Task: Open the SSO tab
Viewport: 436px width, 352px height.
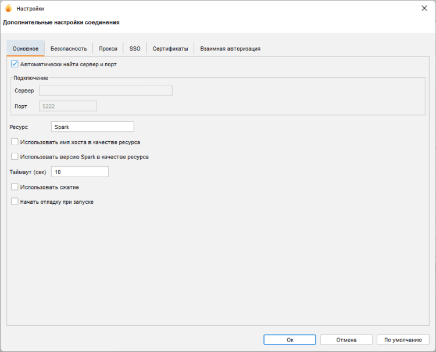Action: click(x=135, y=49)
